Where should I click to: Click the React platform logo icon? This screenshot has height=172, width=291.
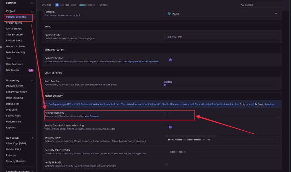pos(169,14)
